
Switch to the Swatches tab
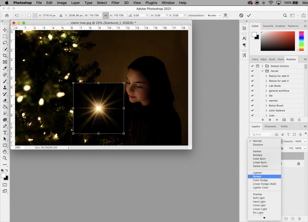[x=268, y=26]
